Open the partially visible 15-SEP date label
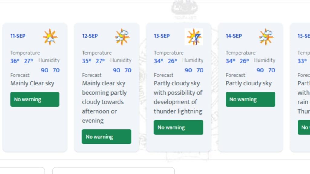310x174 pixels. tap(304, 36)
